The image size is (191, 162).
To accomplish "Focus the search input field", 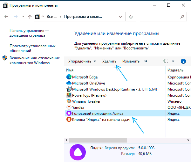I will click(x=160, y=17).
